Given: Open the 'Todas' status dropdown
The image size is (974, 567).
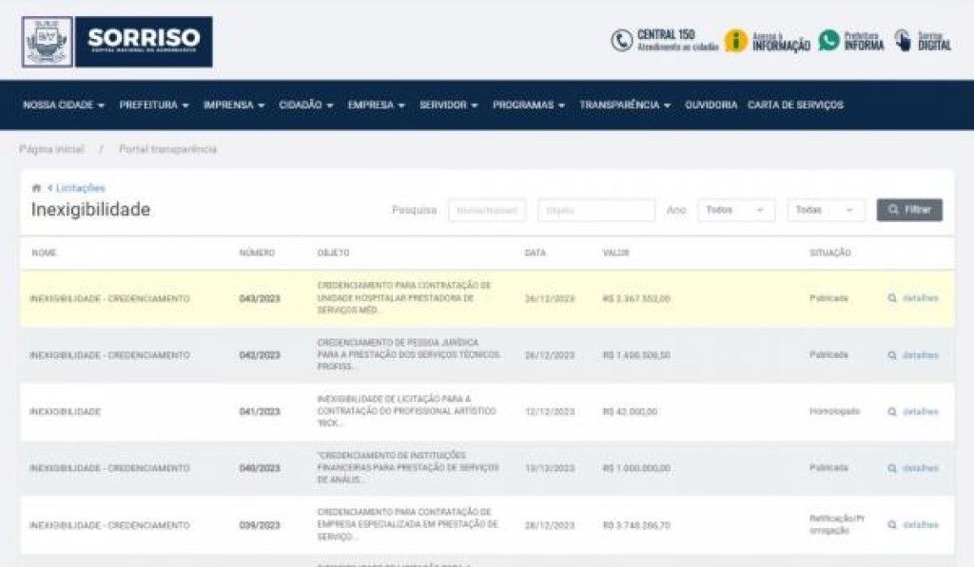Looking at the screenshot, I should click(x=826, y=210).
